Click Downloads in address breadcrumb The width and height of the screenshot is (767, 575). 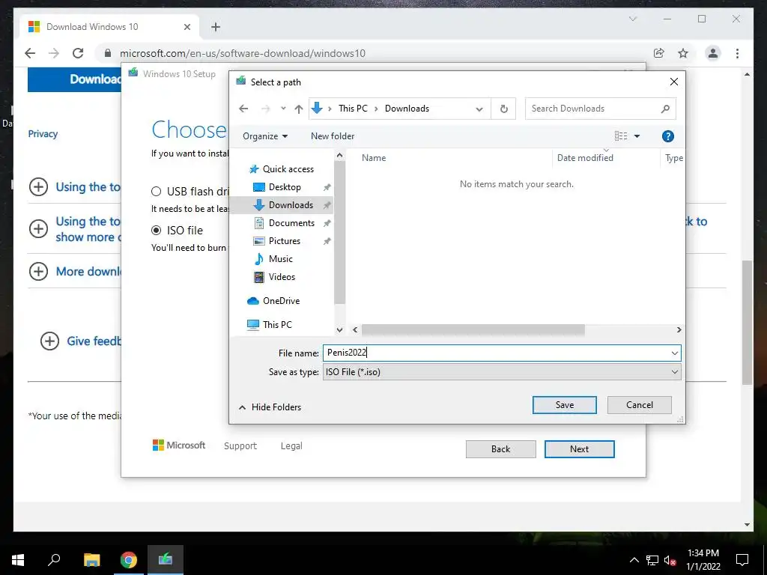pos(407,109)
